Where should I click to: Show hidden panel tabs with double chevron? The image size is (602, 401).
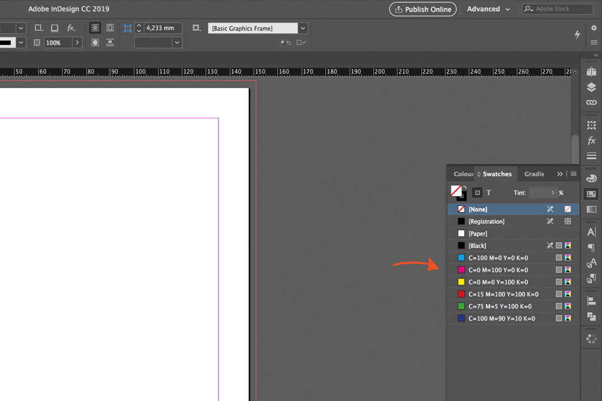tap(560, 174)
